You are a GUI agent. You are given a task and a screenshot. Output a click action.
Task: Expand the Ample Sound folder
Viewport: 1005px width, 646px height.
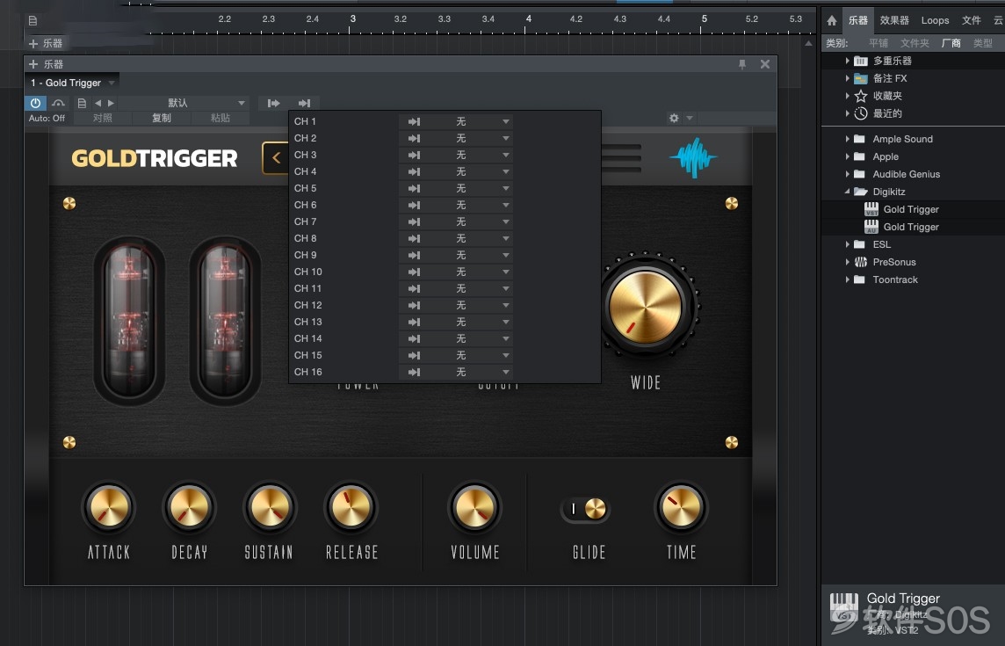click(848, 139)
